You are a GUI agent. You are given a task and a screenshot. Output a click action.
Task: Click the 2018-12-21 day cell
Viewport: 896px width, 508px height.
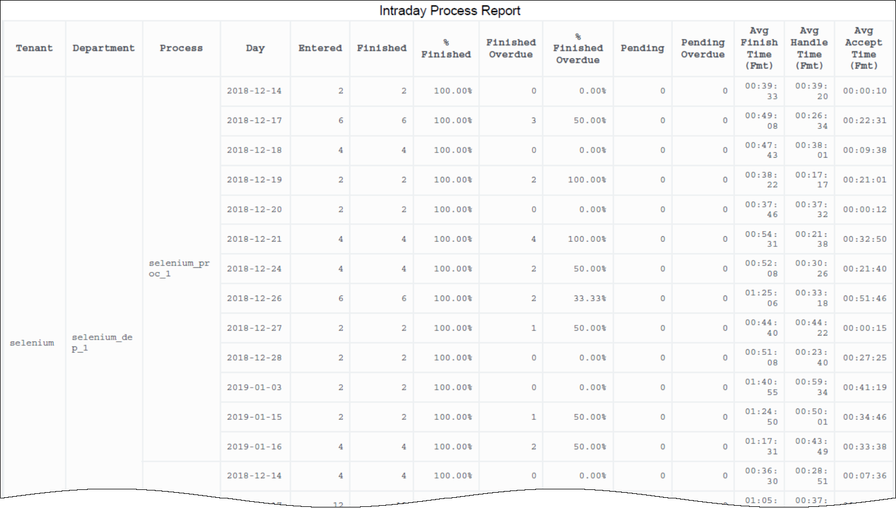pos(254,240)
